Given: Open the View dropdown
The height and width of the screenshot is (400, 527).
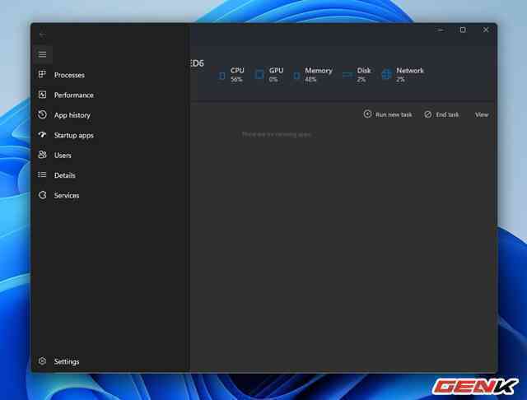Looking at the screenshot, I should (x=481, y=115).
